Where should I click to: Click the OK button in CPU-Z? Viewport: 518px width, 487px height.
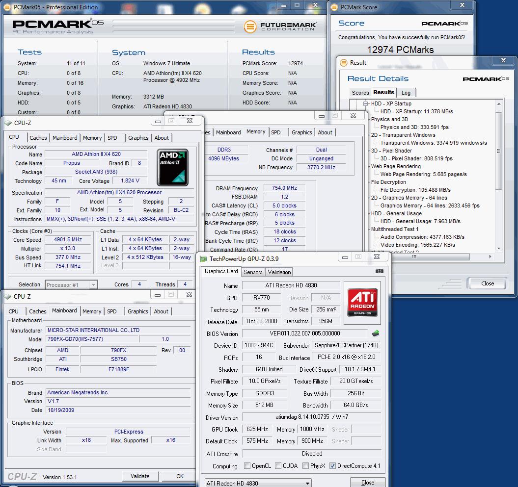point(180,476)
